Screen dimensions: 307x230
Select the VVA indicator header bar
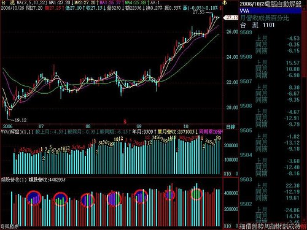click(x=270, y=10)
